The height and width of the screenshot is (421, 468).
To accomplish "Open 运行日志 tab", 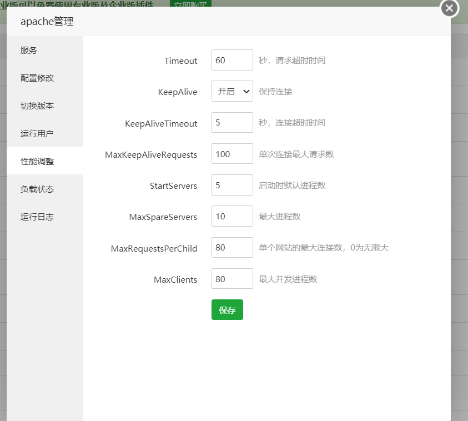I will (x=45, y=217).
